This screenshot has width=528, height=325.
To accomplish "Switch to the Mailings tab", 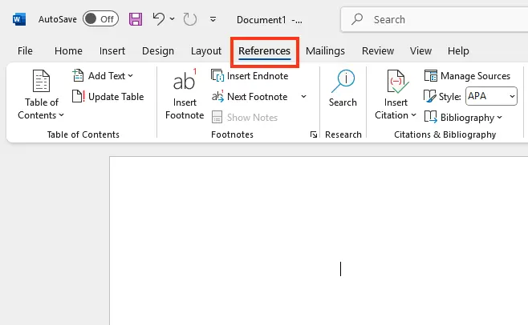I will pos(325,50).
